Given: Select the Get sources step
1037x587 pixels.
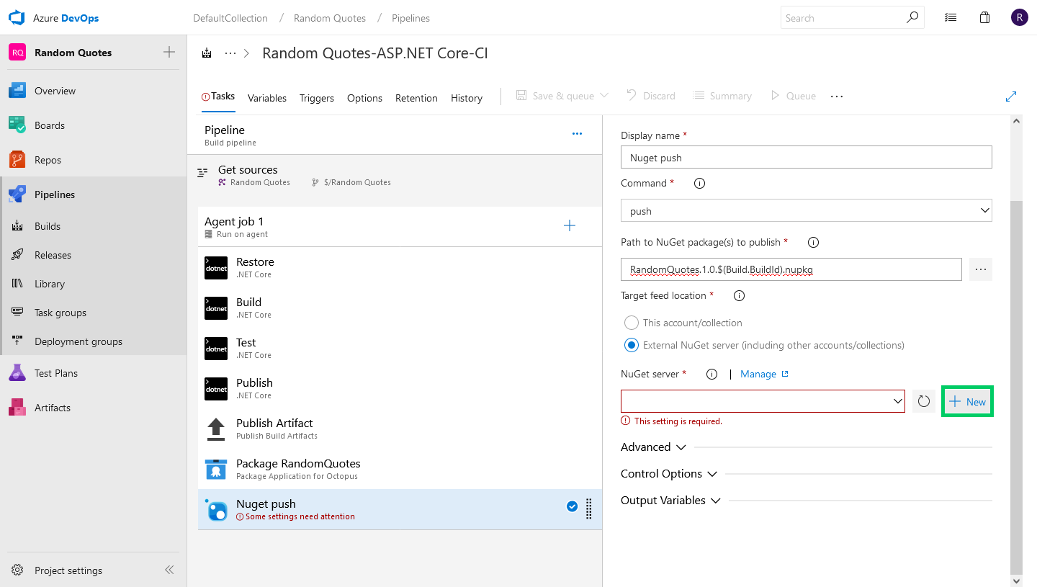Looking at the screenshot, I should (x=395, y=175).
